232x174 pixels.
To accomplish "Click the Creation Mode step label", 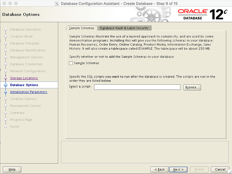I will 21,36.
